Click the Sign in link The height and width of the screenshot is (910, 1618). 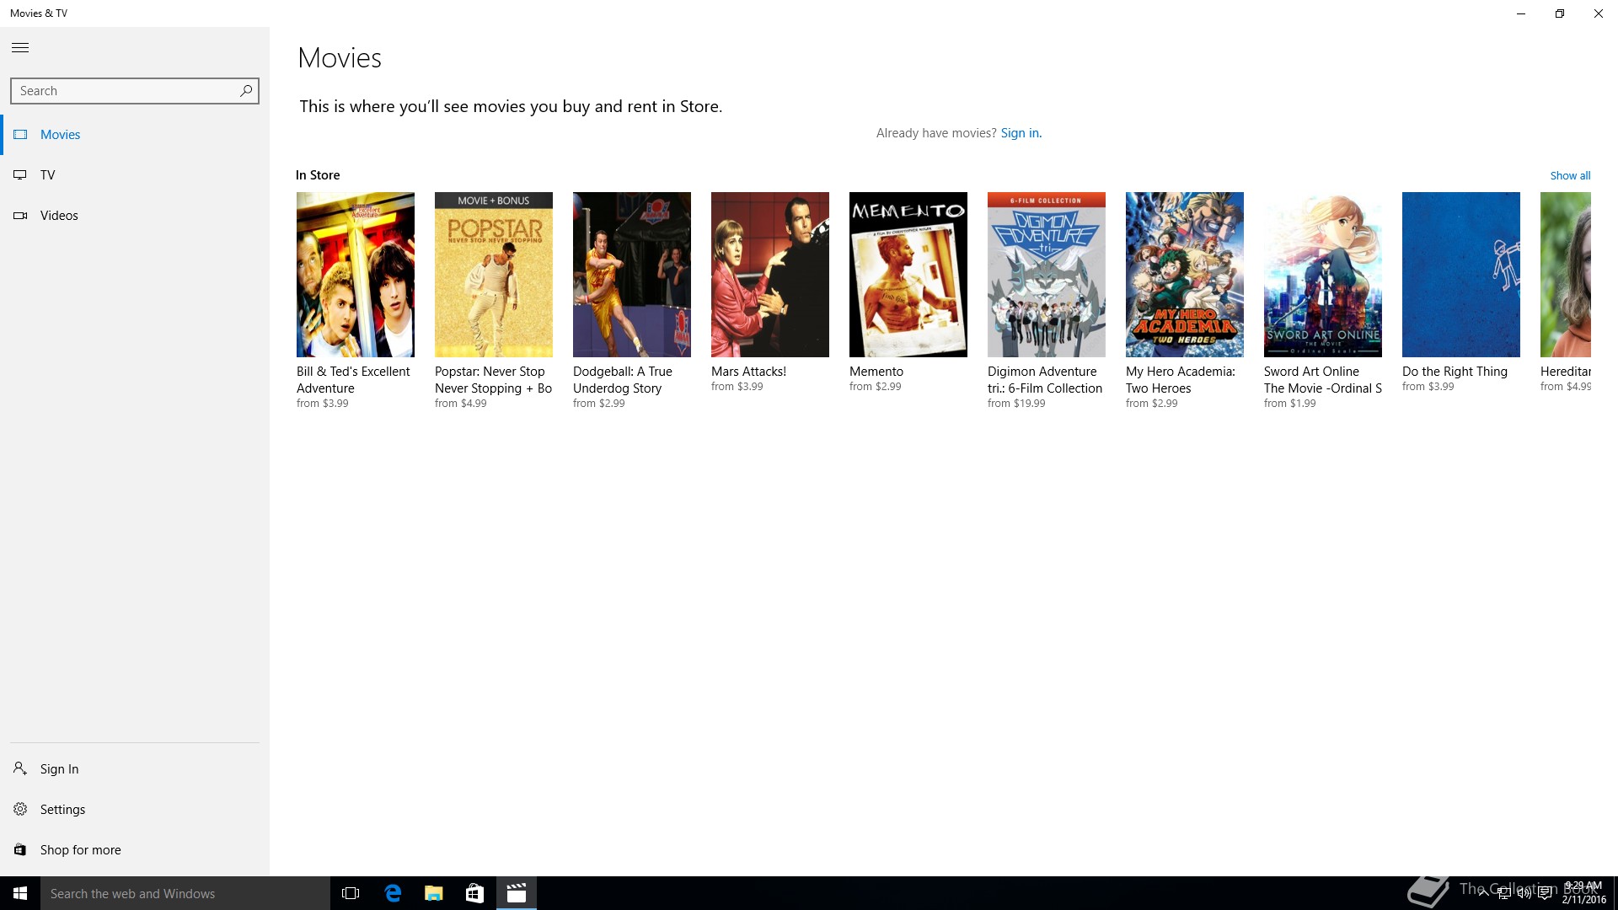1021,133
